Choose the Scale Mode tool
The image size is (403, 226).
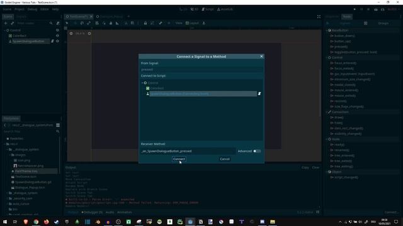point(89,23)
